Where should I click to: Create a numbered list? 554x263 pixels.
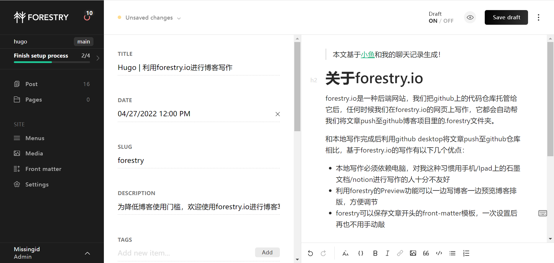point(466,253)
